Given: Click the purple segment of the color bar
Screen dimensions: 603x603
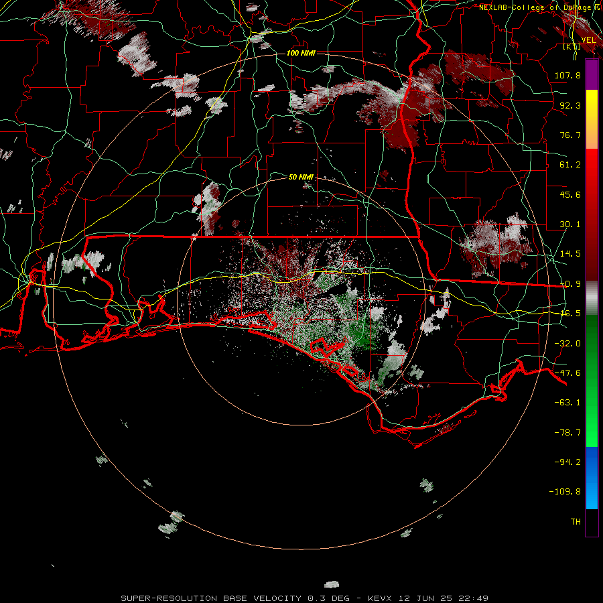Looking at the screenshot, I should (x=592, y=74).
